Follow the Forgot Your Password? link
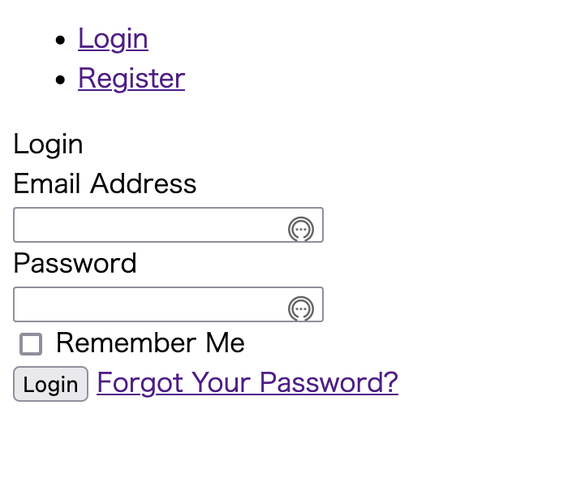The image size is (585, 500). [247, 383]
